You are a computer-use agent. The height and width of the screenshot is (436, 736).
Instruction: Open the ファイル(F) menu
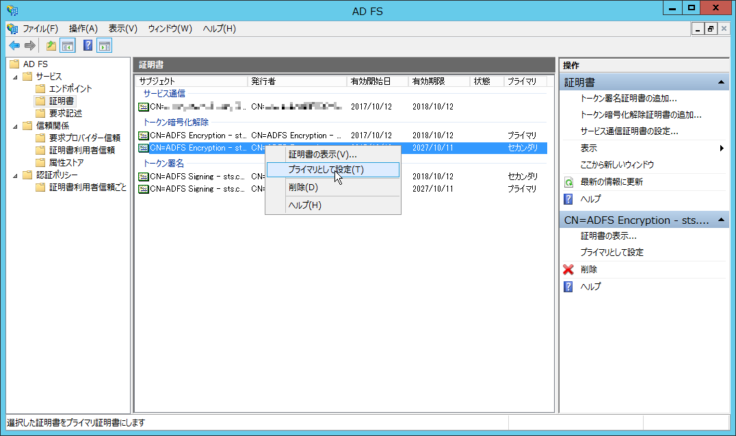click(x=40, y=29)
